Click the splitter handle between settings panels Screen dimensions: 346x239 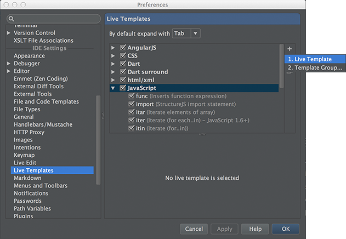[103, 116]
